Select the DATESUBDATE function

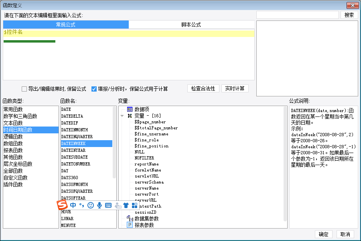87,157
